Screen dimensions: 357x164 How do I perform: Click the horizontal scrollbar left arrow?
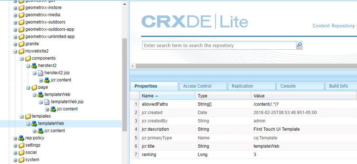coord(132,66)
